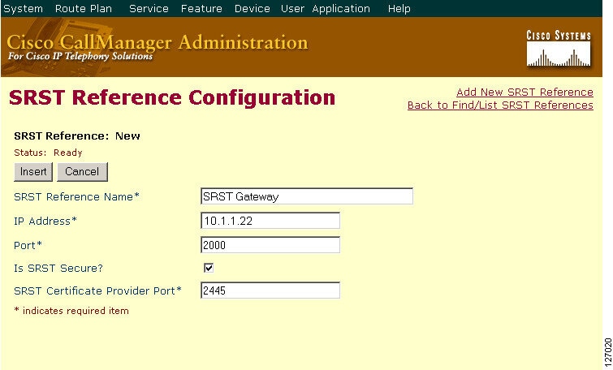
Task: Click the Status: Ready text
Action: click(x=48, y=153)
